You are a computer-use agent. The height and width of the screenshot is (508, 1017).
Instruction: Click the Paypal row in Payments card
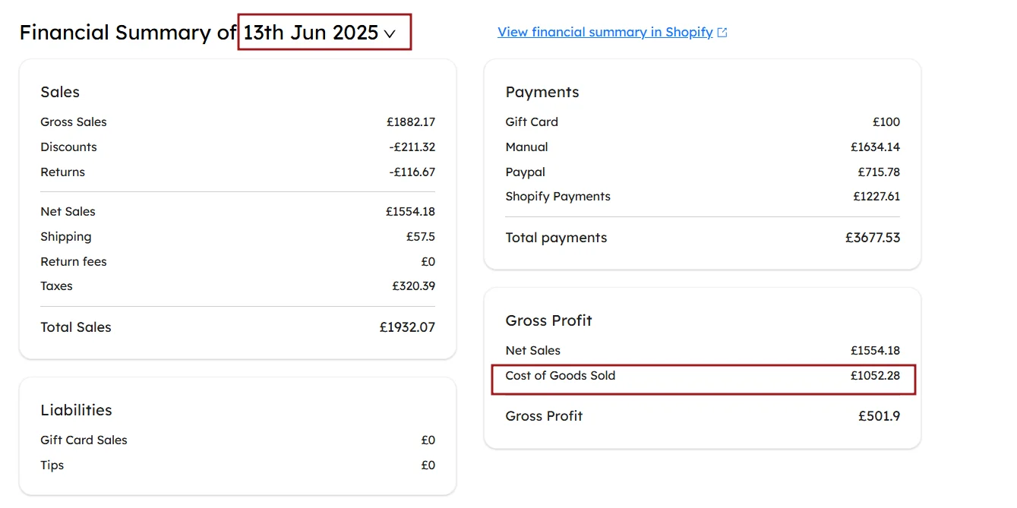pos(703,172)
